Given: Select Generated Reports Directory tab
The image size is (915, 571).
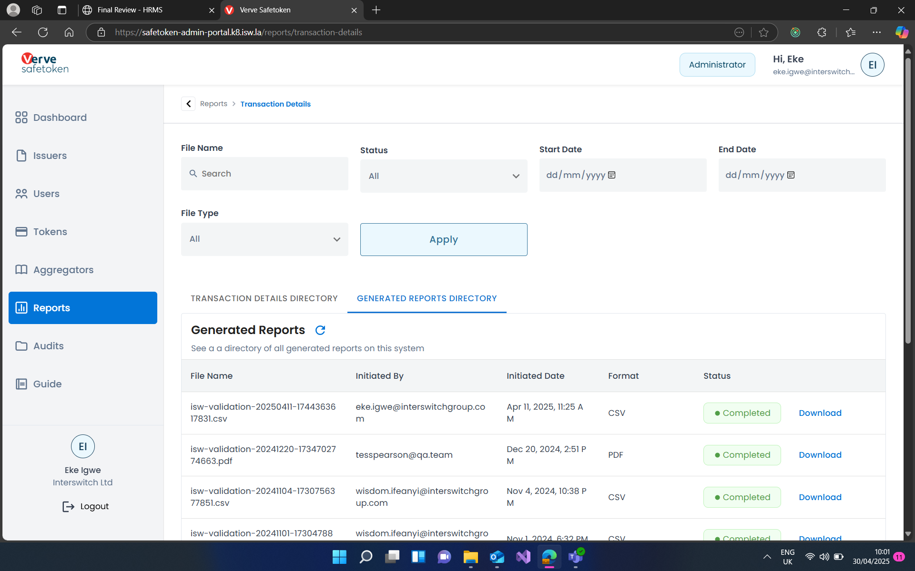Looking at the screenshot, I should (x=427, y=298).
